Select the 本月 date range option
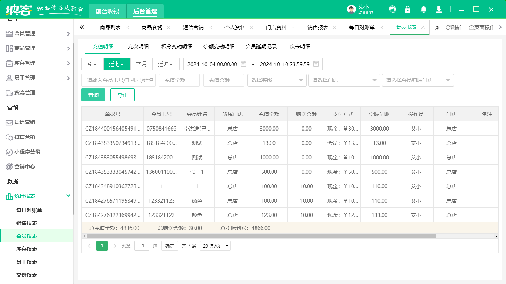The image size is (506, 284). pos(142,64)
